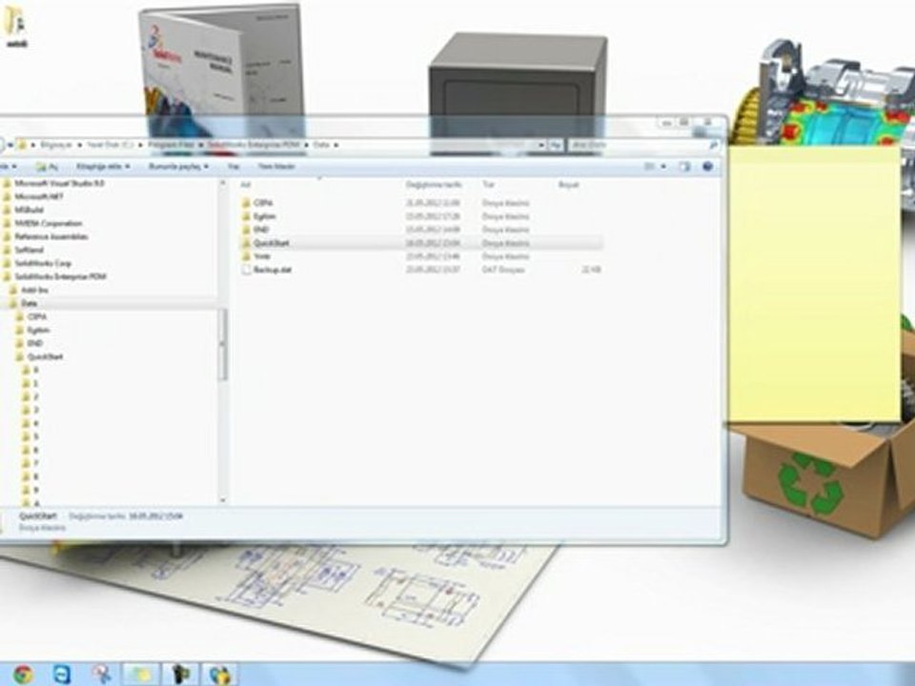This screenshot has height=686, width=915.
Task: Select the Data folder in tree
Action: tap(30, 303)
